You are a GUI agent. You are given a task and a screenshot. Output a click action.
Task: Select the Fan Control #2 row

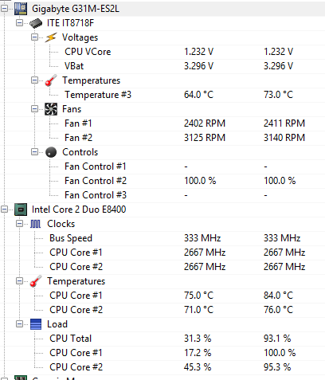tap(162, 181)
